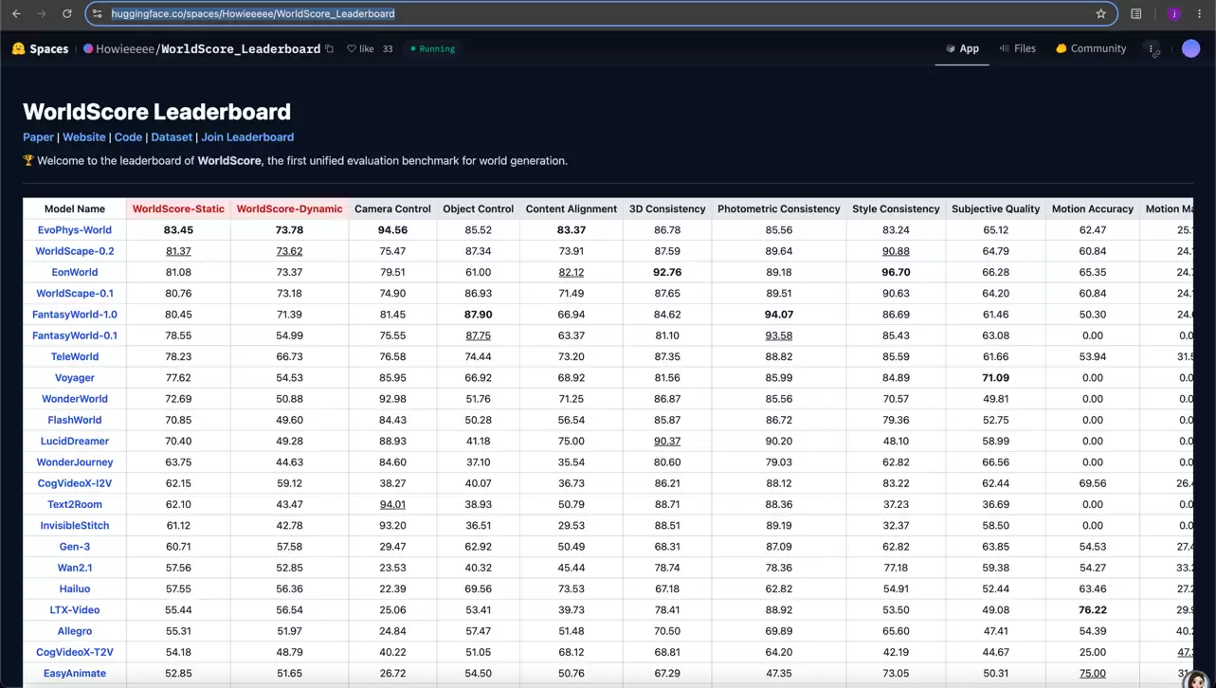Open the Website link
This screenshot has height=688, width=1216.
coord(84,137)
